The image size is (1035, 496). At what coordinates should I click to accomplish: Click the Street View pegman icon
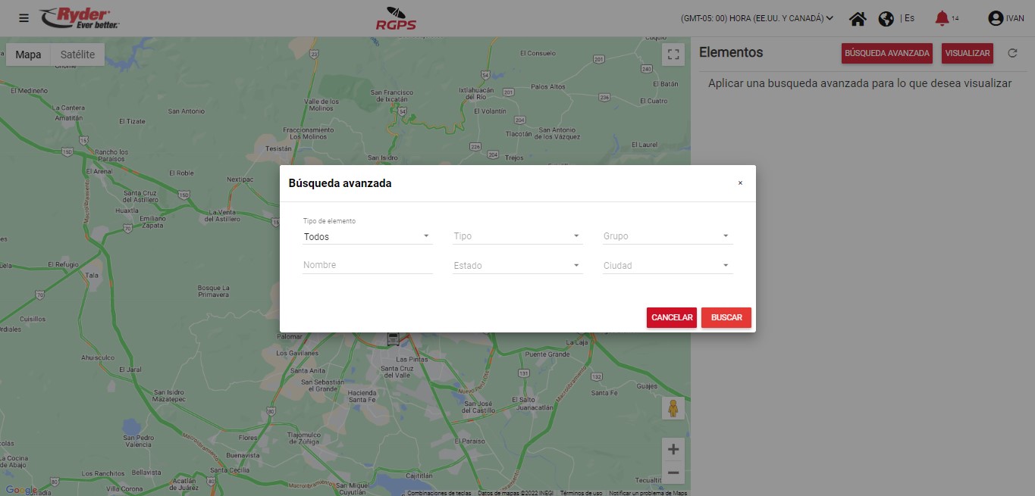[673, 408]
